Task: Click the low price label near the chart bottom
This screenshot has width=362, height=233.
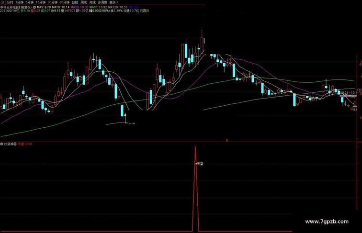Action: [x=131, y=123]
